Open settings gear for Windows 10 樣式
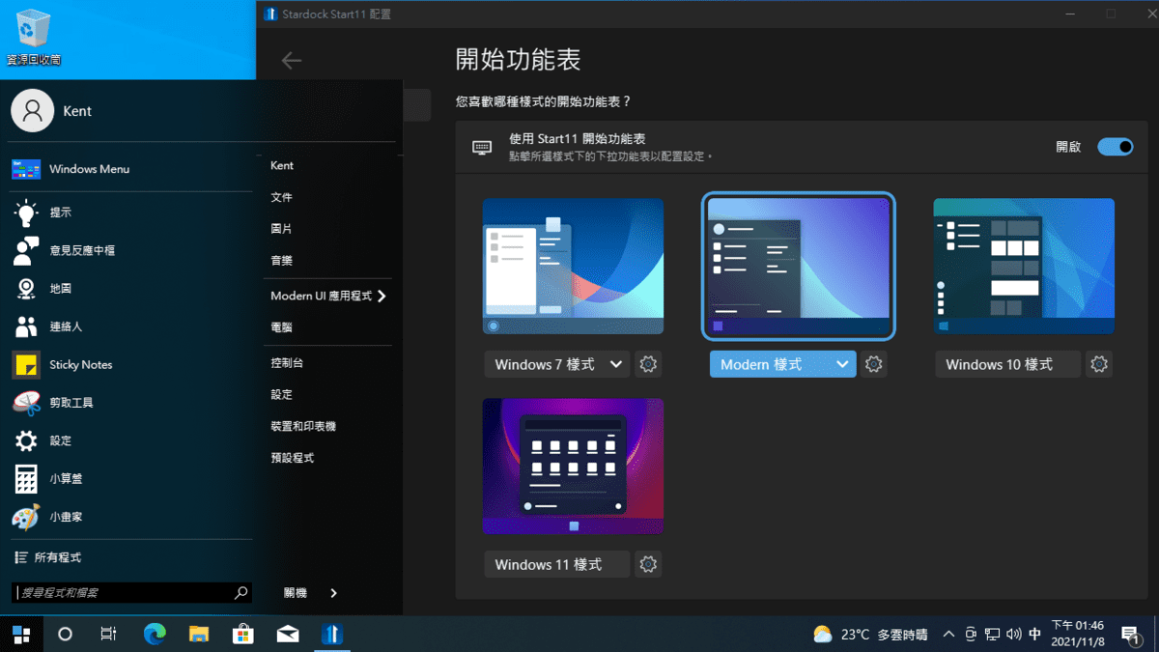Viewport: 1159px width, 652px height. point(1098,364)
